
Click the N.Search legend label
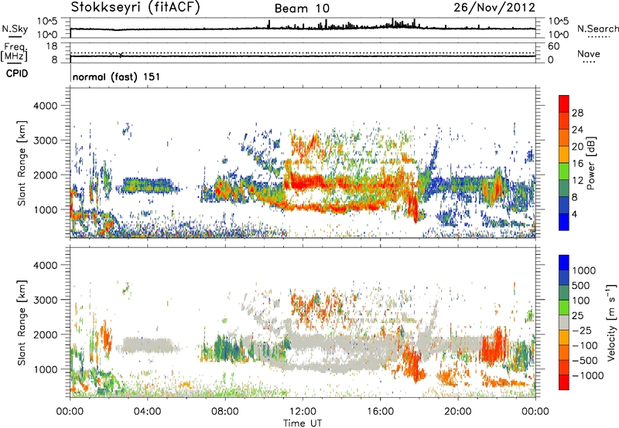598,29
